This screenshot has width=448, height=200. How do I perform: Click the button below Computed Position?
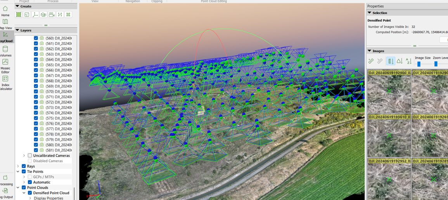pos(444,40)
